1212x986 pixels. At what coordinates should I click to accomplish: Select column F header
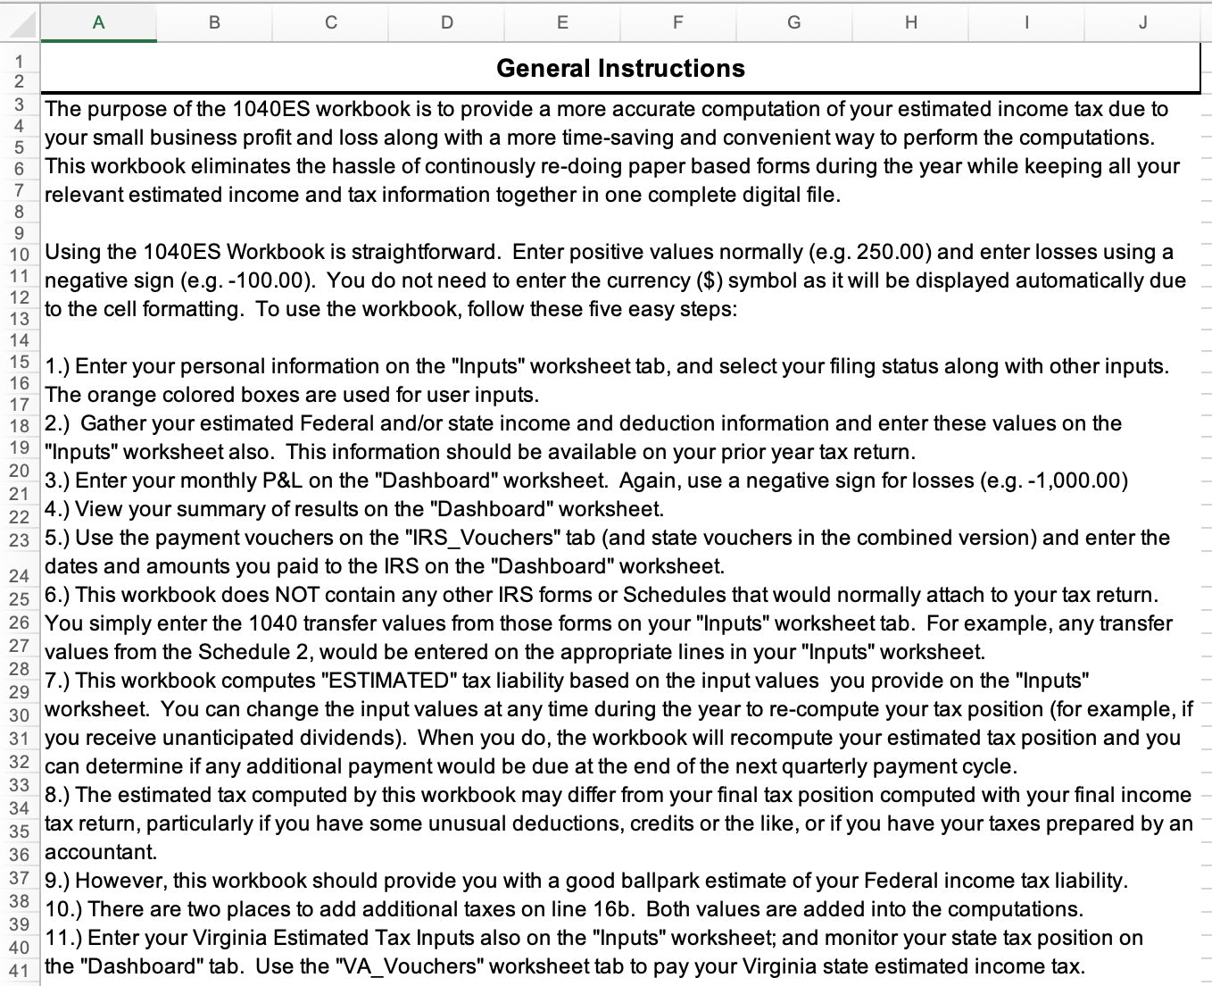pyautogui.click(x=678, y=22)
